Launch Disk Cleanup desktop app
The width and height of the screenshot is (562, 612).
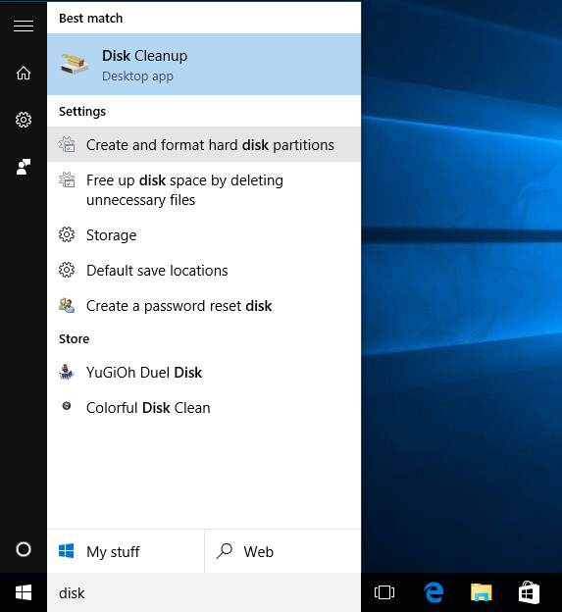(x=204, y=65)
